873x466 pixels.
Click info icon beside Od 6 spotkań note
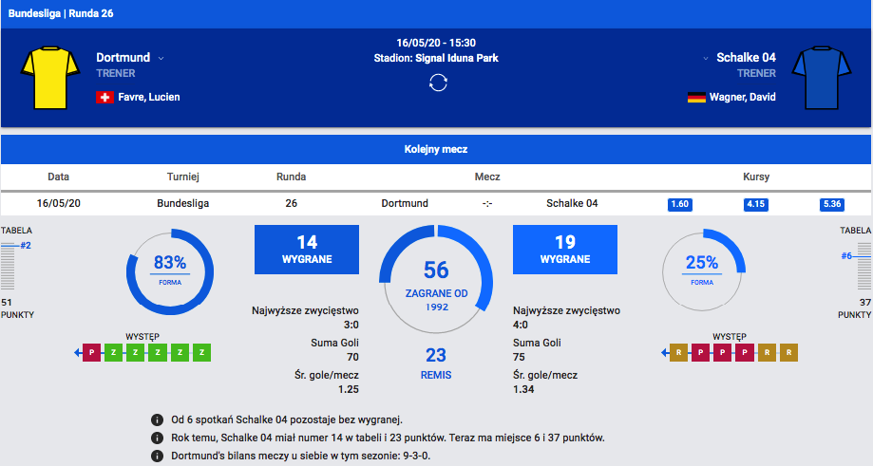tap(157, 419)
